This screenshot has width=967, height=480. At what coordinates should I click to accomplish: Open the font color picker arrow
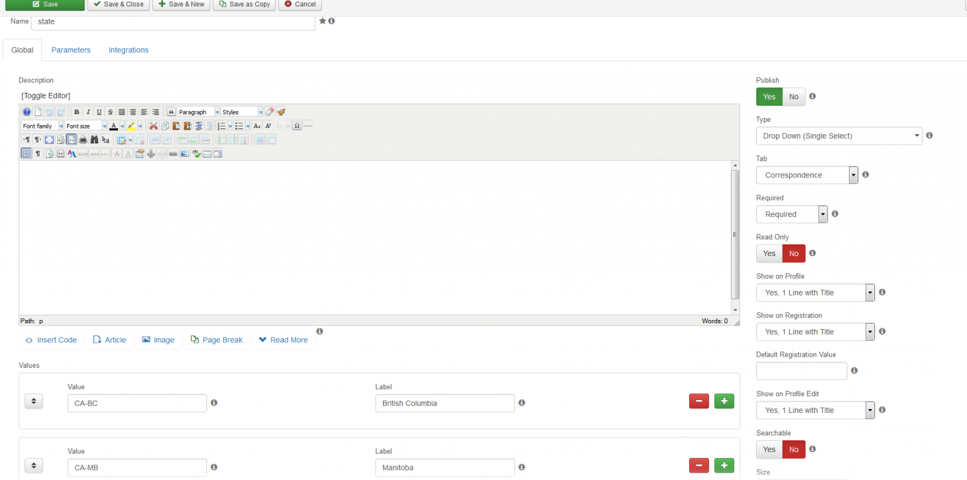pyautogui.click(x=122, y=126)
